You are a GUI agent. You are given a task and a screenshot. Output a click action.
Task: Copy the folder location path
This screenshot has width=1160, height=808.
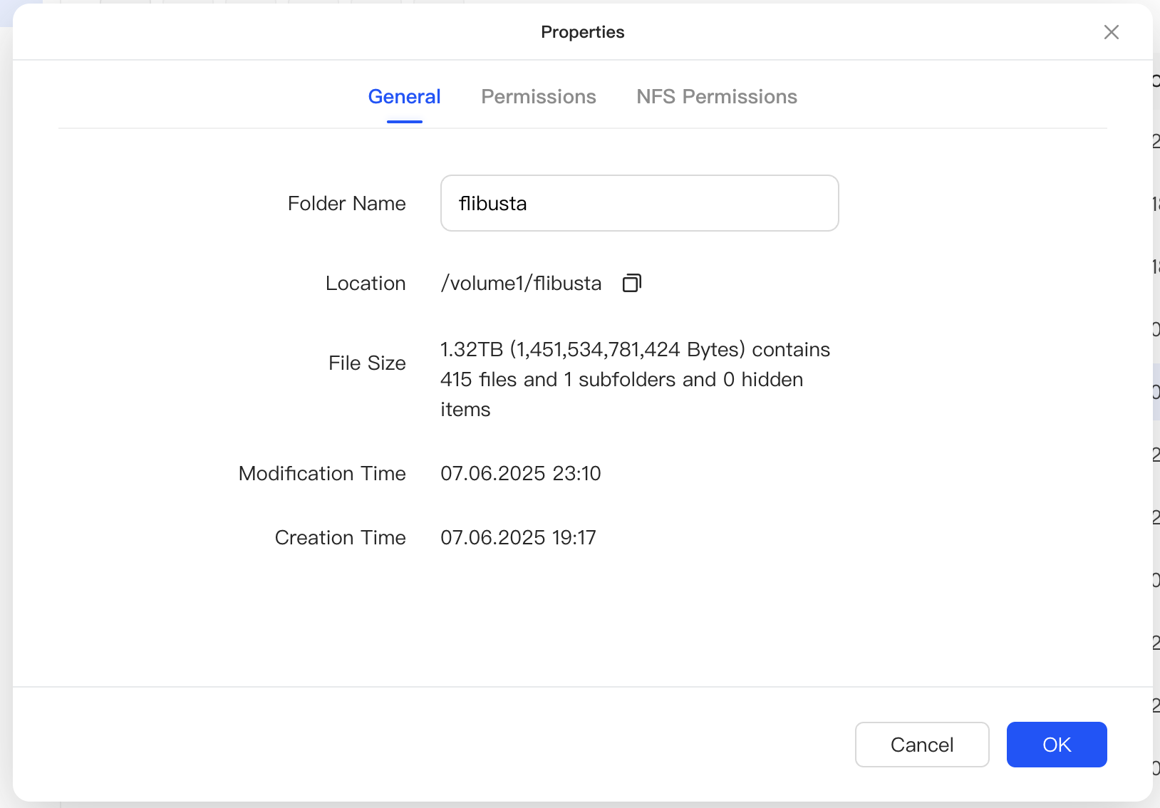pos(632,283)
